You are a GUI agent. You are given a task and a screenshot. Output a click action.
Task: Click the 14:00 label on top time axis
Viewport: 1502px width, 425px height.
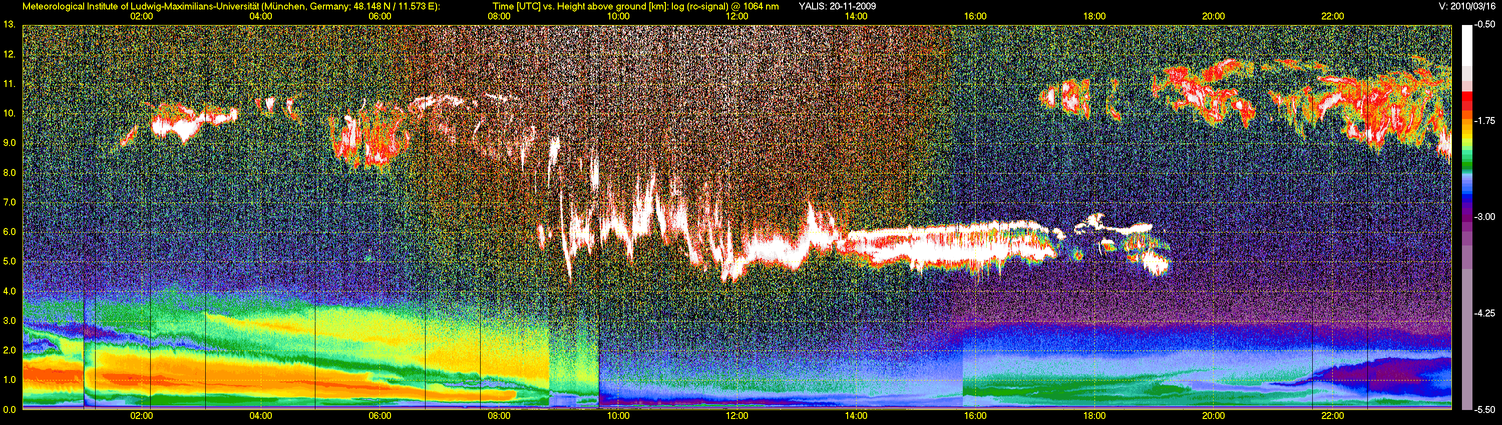856,16
